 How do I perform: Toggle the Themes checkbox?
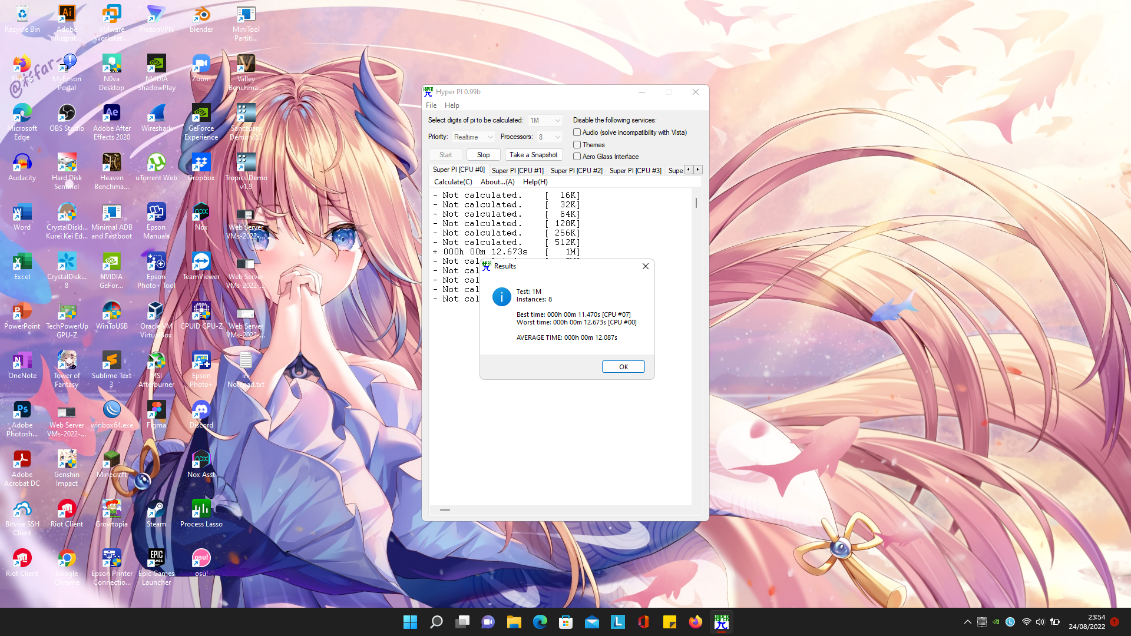point(577,145)
